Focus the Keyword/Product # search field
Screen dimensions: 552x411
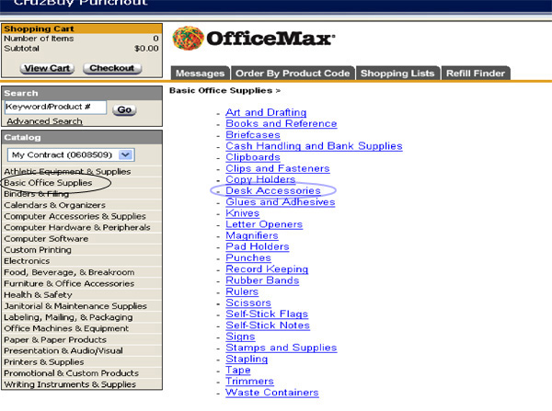[55, 107]
